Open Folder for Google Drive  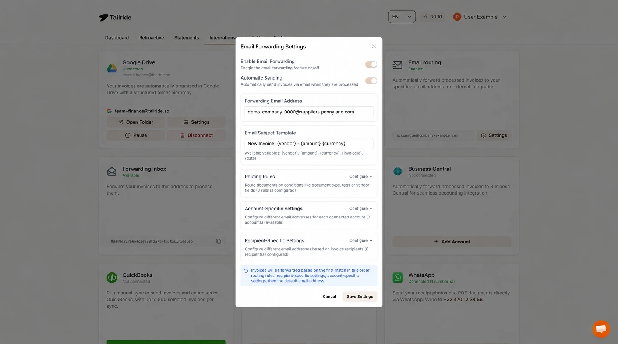click(x=136, y=122)
